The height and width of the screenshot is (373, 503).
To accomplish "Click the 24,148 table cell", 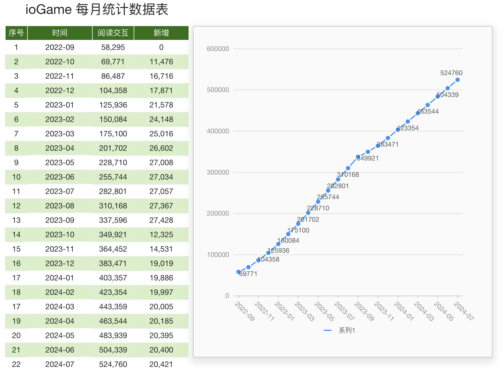I will (161, 119).
